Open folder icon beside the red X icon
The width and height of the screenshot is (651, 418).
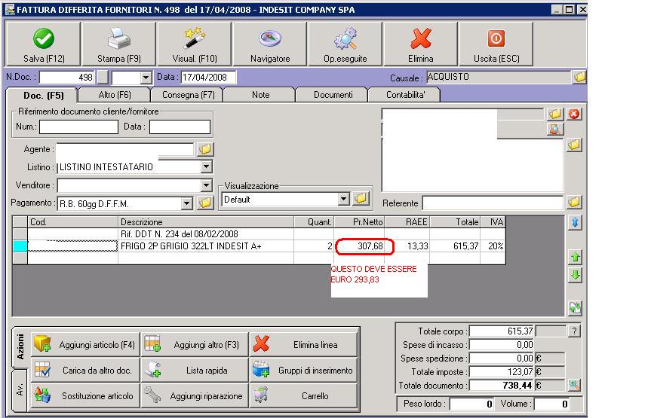(554, 114)
